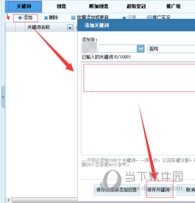Select the 推广组 tab
This screenshot has height=203, width=195.
point(173,7)
